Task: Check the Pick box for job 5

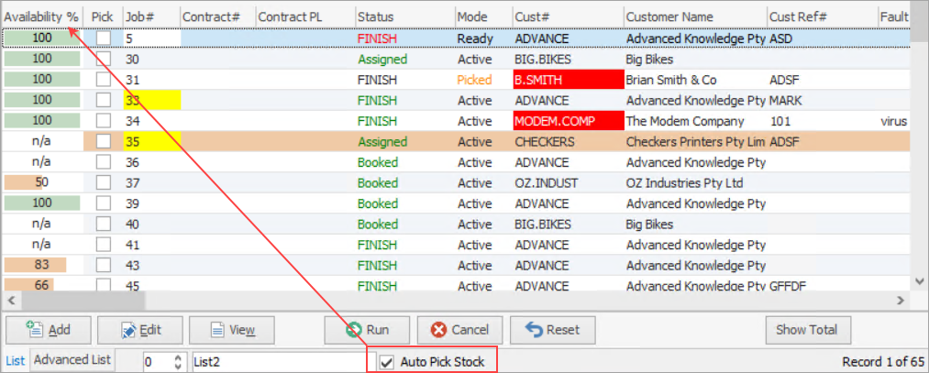Action: click(104, 38)
